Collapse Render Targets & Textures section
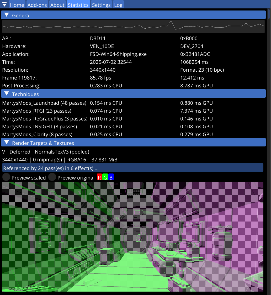Screen dimensions: 271x295 click(133, 143)
